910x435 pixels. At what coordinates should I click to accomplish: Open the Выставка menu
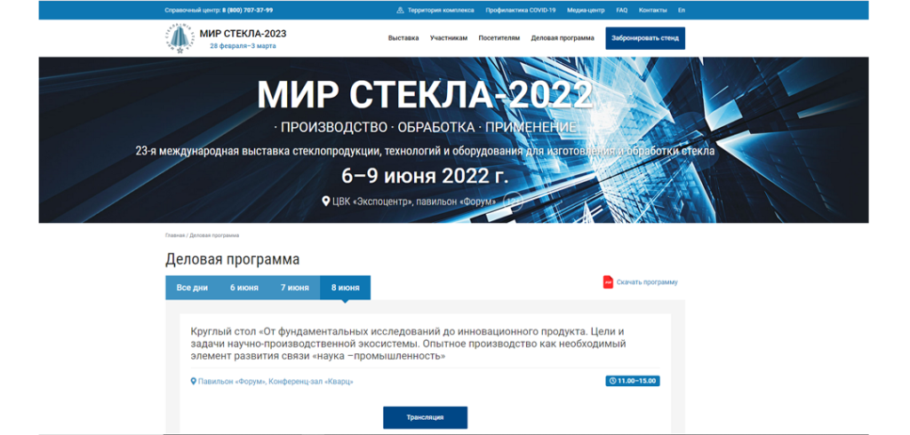(x=403, y=38)
